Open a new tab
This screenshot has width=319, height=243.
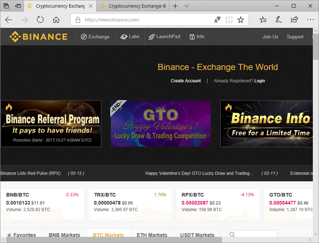pos(175,6)
